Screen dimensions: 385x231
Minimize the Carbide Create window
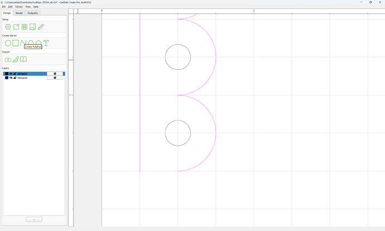coord(361,2)
